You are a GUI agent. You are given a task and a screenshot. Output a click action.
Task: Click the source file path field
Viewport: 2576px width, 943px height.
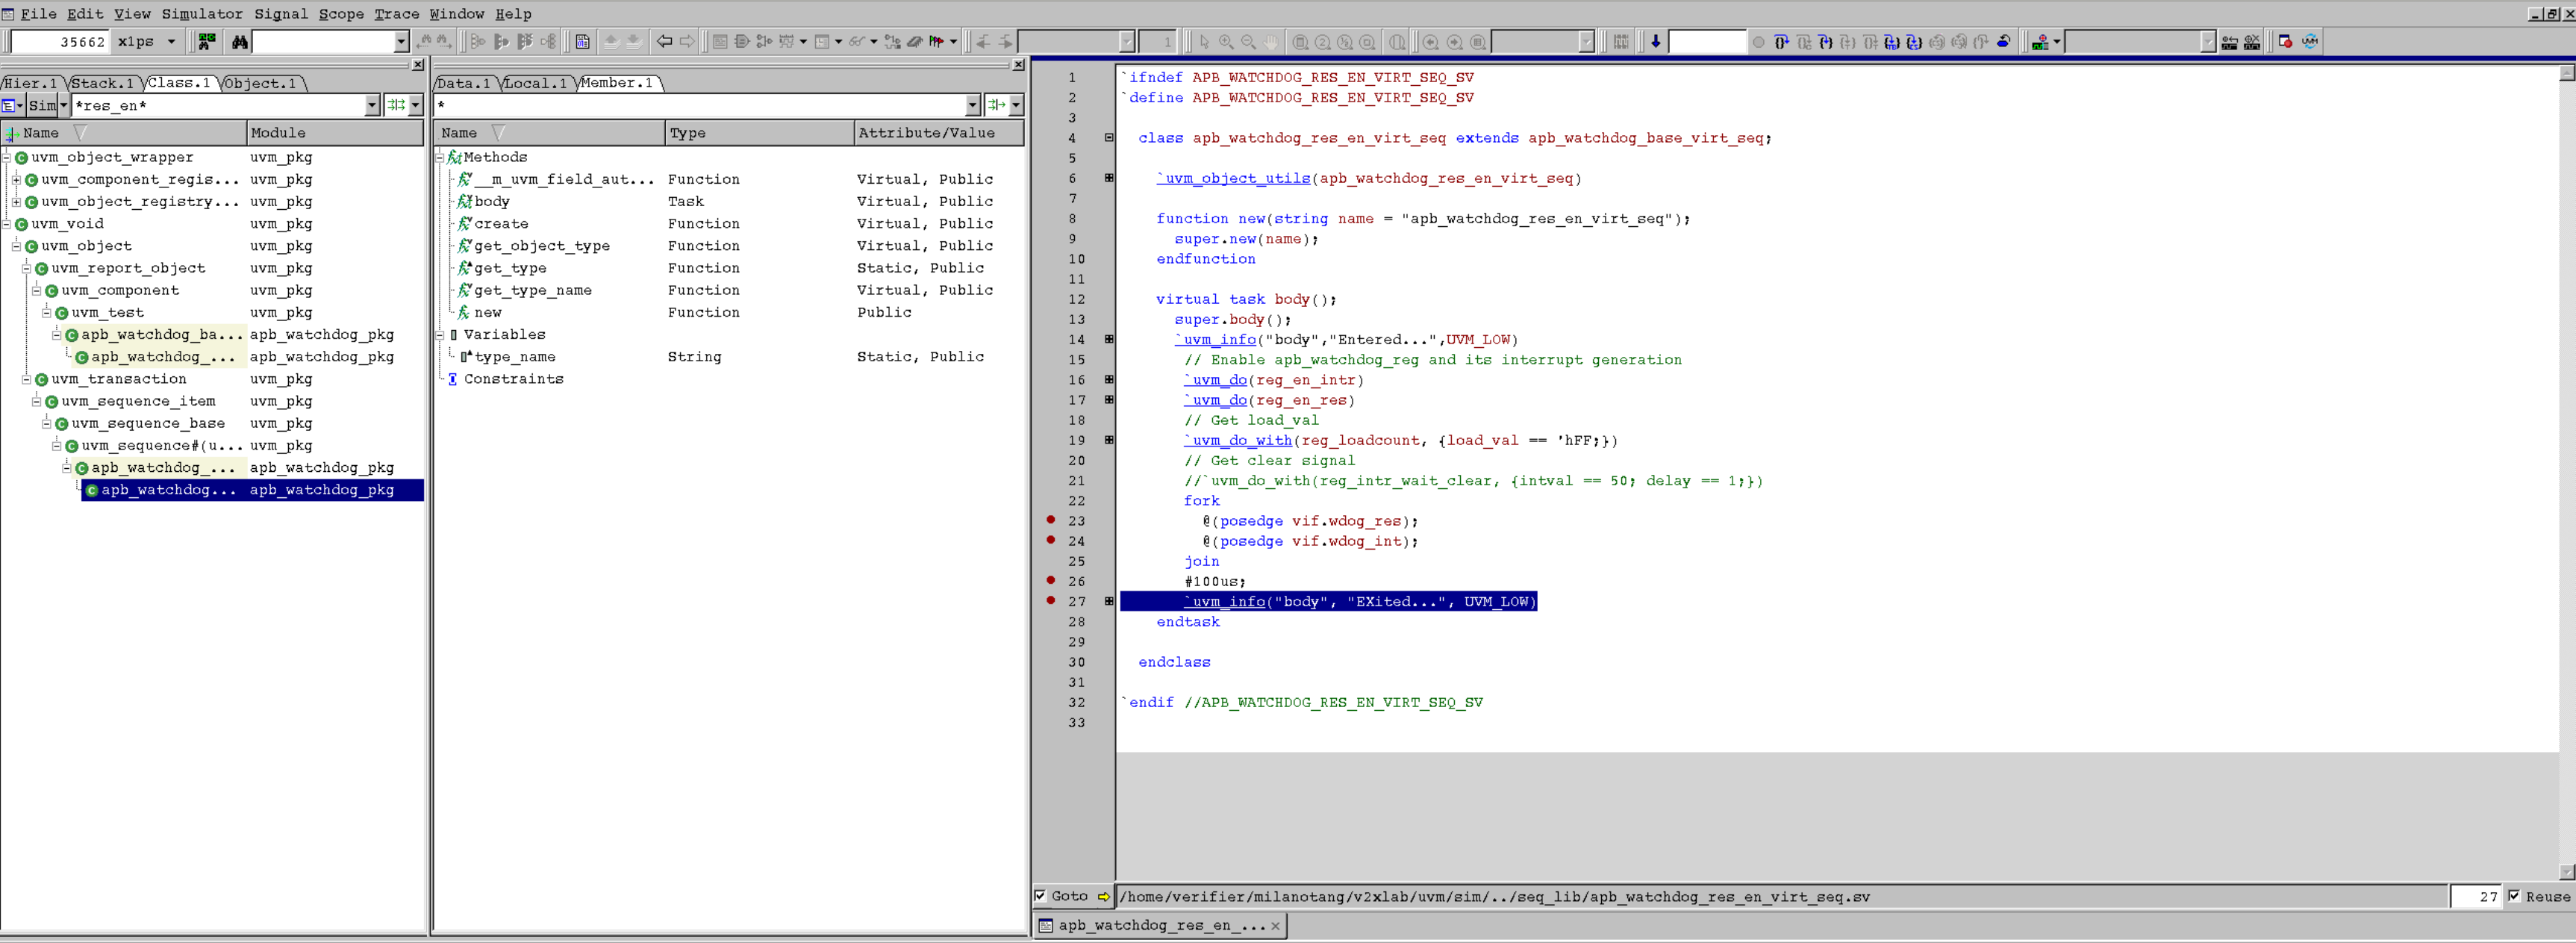click(x=1782, y=897)
